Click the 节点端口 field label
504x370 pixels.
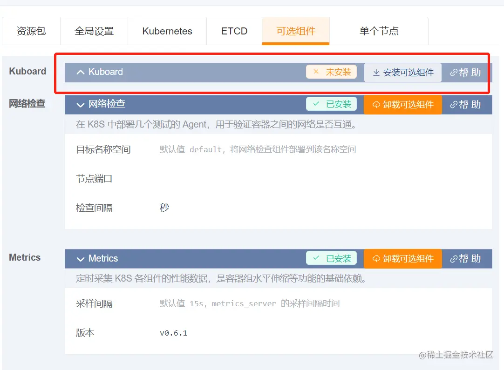click(x=94, y=179)
